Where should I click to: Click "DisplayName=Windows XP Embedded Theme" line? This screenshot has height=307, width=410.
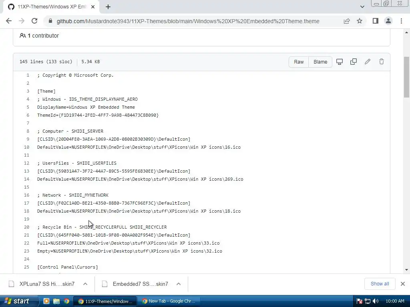click(x=86, y=107)
